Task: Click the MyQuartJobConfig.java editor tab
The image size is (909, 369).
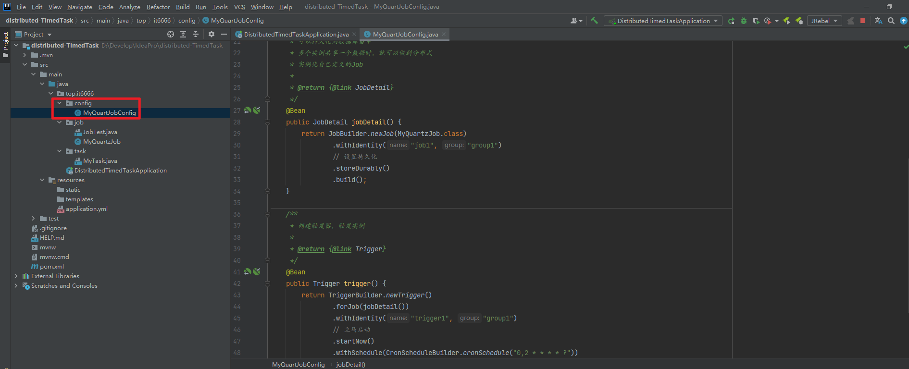Action: pos(405,34)
